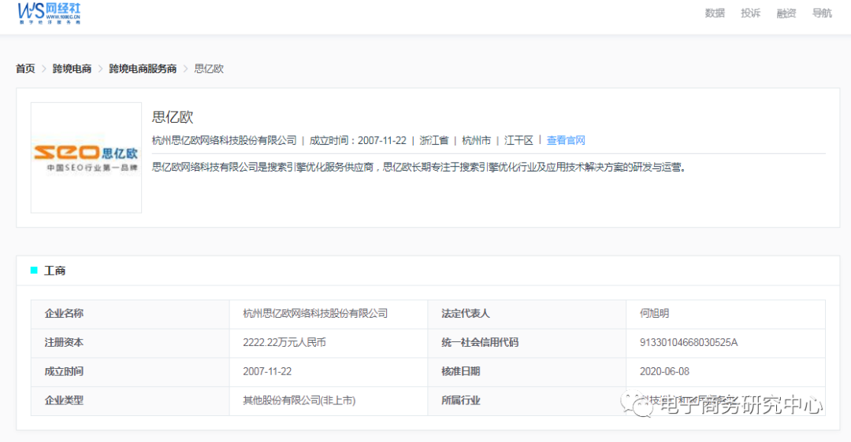Open the 网经社 site logo
The height and width of the screenshot is (442, 851).
tap(49, 13)
